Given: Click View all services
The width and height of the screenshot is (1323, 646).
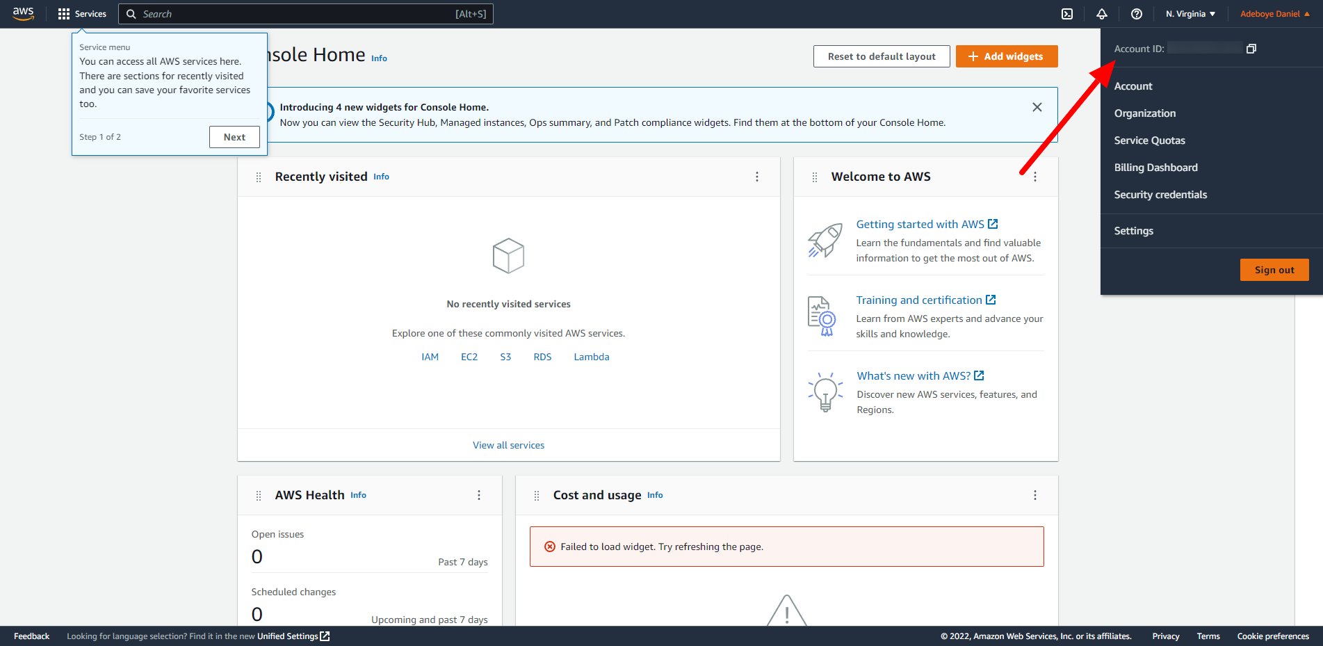Looking at the screenshot, I should click(x=508, y=445).
